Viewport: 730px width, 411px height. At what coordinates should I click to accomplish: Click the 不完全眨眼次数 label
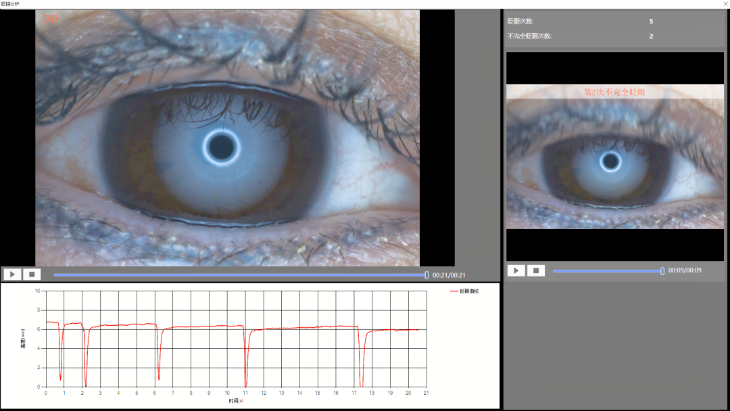pyautogui.click(x=529, y=37)
